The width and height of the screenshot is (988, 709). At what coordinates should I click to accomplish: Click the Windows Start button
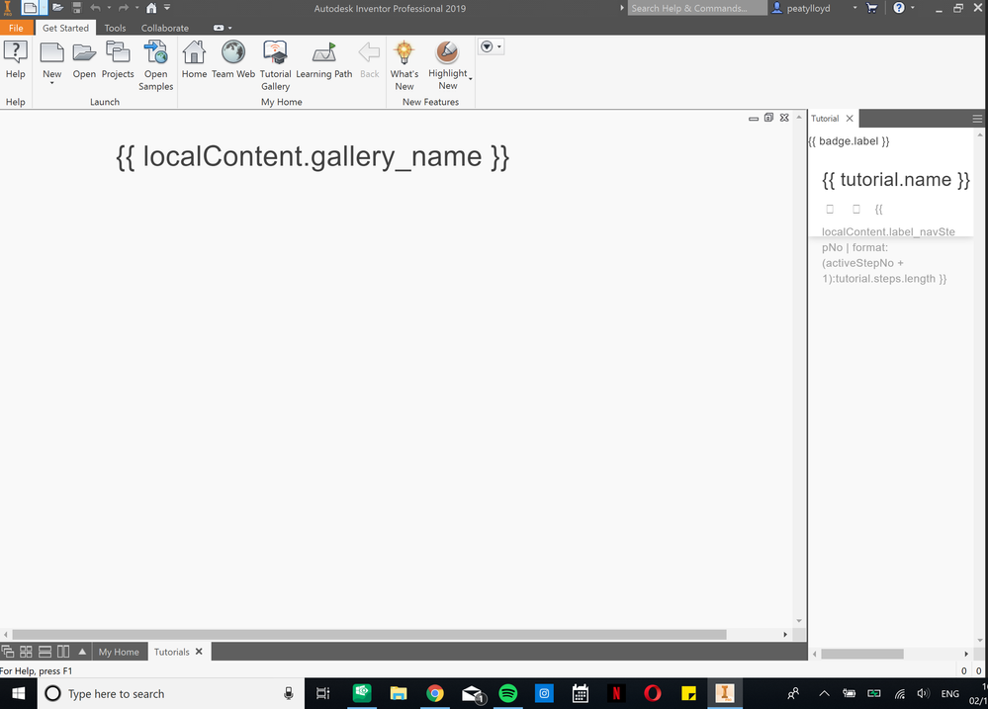pos(18,694)
